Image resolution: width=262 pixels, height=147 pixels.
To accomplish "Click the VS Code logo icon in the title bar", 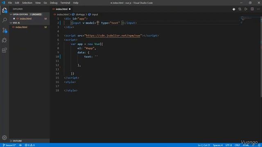I will coord(4,3).
